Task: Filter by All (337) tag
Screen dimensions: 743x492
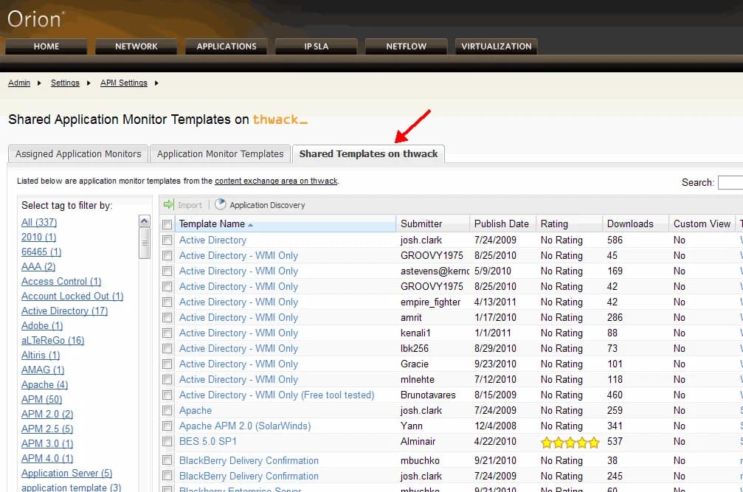Action: pyautogui.click(x=39, y=222)
